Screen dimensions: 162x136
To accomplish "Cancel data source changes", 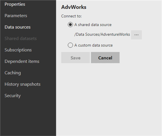I will tap(105, 58).
